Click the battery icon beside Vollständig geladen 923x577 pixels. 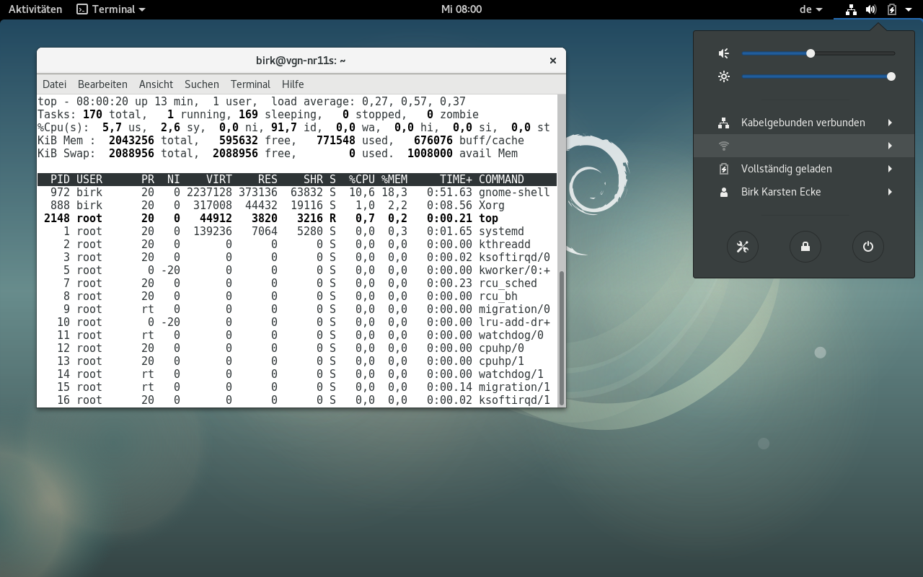pos(724,169)
